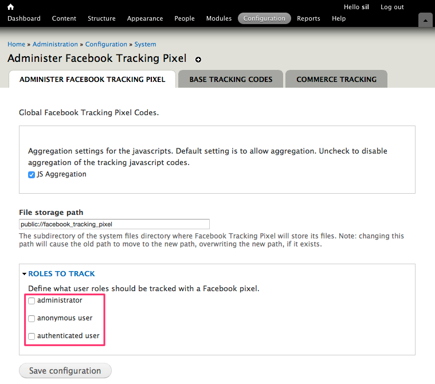The height and width of the screenshot is (384, 435).
Task: Open the user profile link sil
Action: pos(365,7)
